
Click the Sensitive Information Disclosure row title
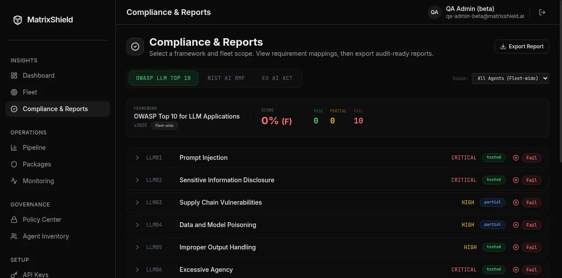(x=227, y=180)
